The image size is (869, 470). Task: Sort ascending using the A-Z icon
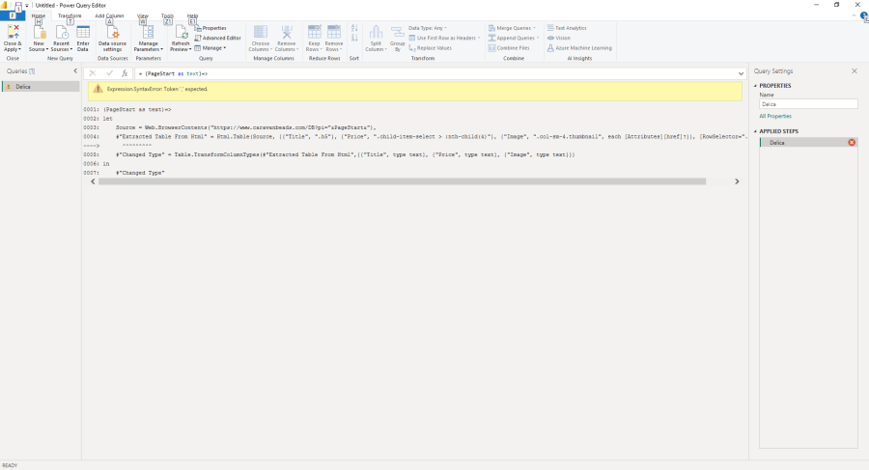pyautogui.click(x=354, y=28)
